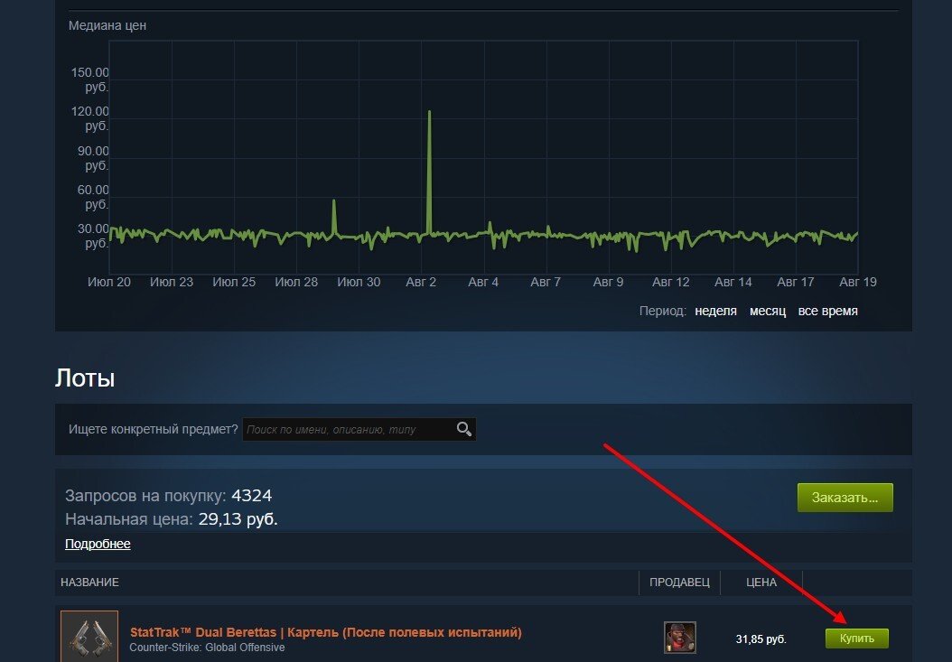Set chart period to неделя

(x=715, y=311)
